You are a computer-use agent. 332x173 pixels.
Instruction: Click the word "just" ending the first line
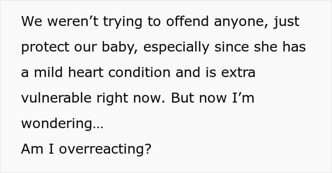point(286,22)
